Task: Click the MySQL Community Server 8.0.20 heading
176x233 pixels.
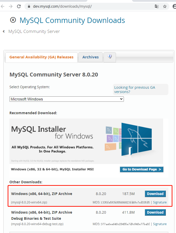Action: [x=54, y=74]
